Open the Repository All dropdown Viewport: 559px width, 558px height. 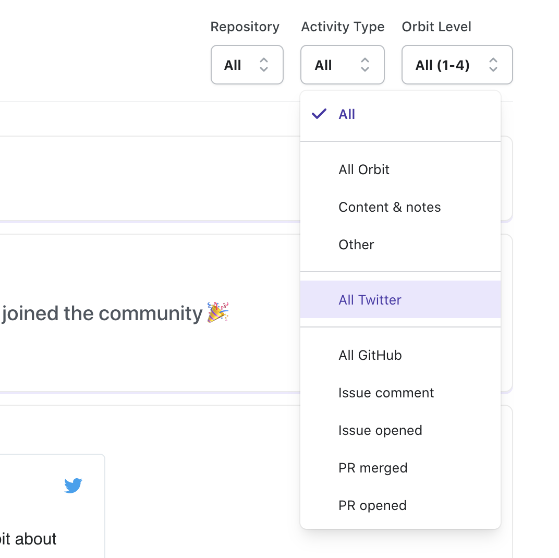coord(247,65)
